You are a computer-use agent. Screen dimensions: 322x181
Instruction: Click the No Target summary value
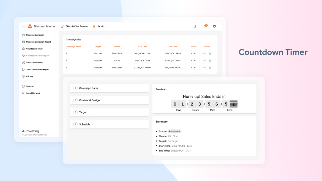[x=173, y=141]
